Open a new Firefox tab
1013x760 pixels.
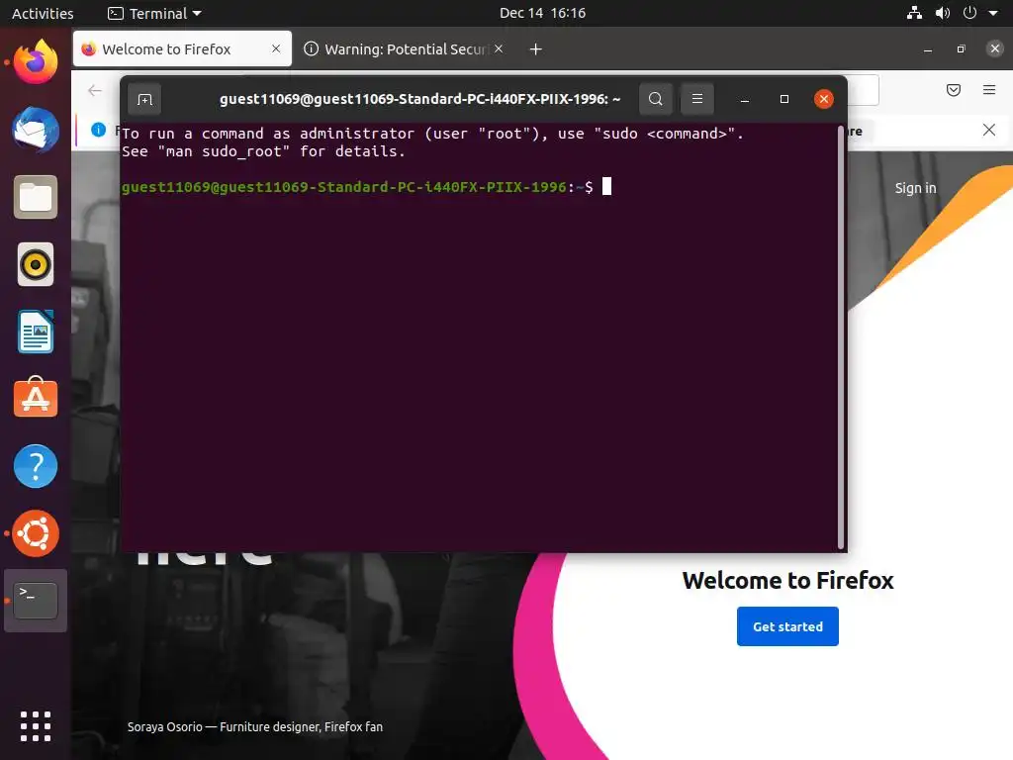pyautogui.click(x=535, y=49)
